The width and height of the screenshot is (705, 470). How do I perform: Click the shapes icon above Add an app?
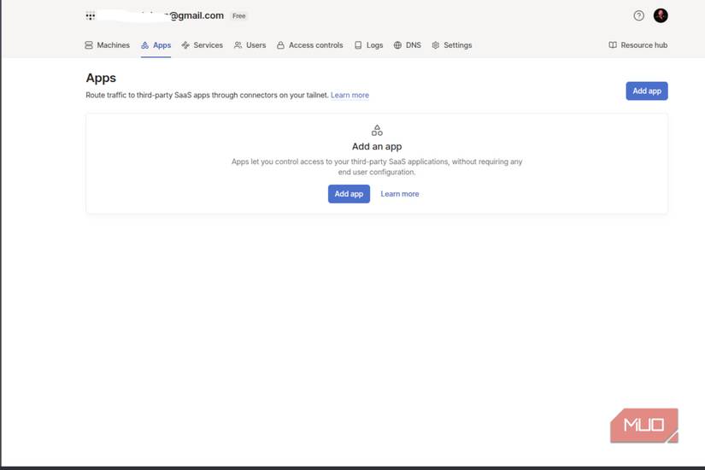coord(377,131)
